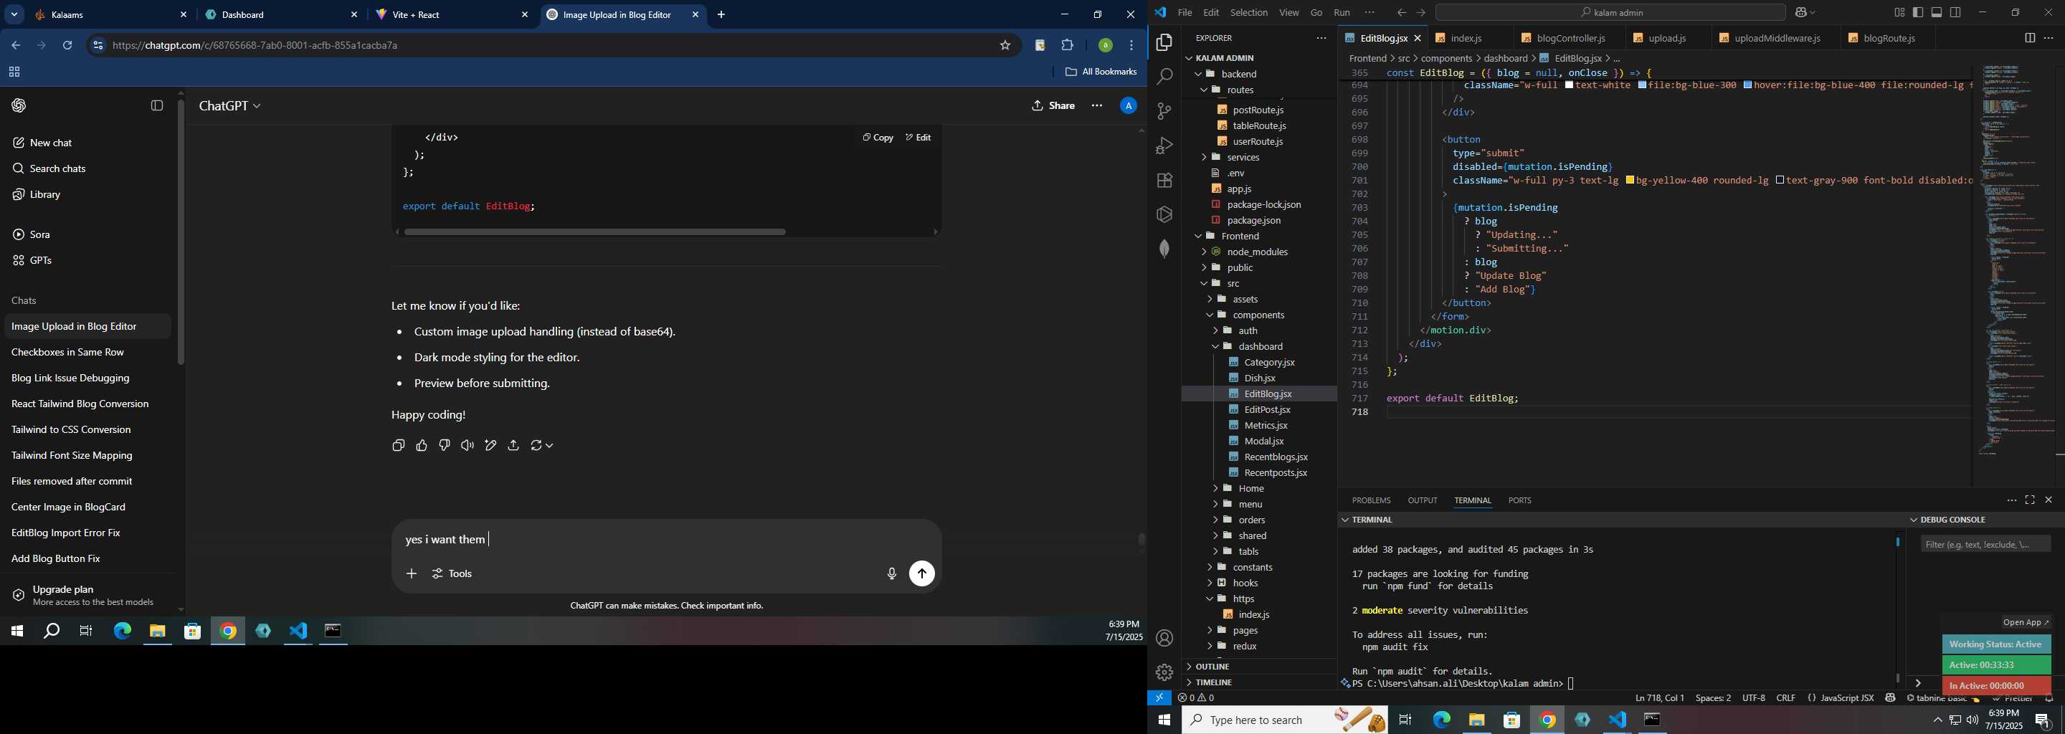Toggle ChatGPT sidebar collapse icon
Screen dimensions: 2065x734
[x=157, y=106]
